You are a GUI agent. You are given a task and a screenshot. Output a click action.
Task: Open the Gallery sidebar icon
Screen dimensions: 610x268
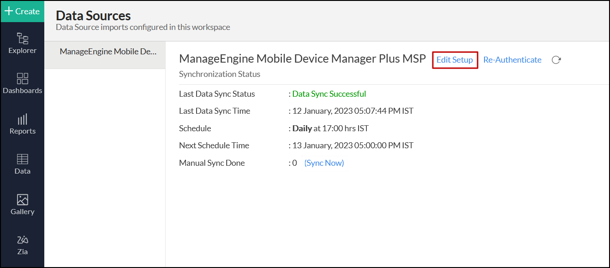pyautogui.click(x=22, y=200)
